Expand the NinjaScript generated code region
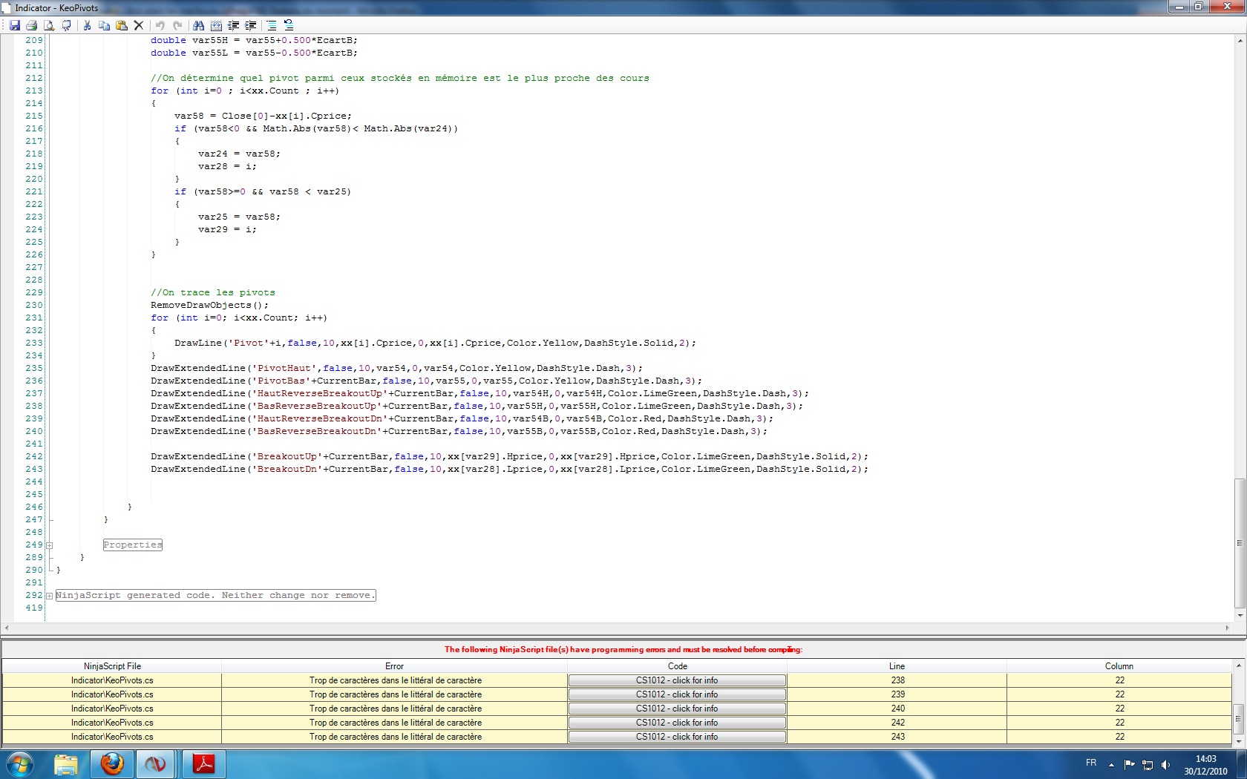Screen dimensions: 1247x779 pos(50,596)
